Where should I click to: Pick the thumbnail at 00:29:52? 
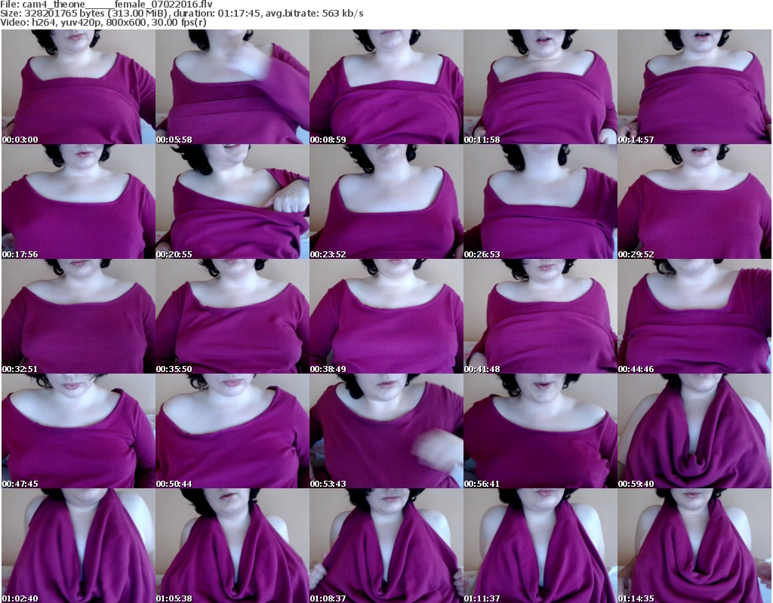click(694, 202)
